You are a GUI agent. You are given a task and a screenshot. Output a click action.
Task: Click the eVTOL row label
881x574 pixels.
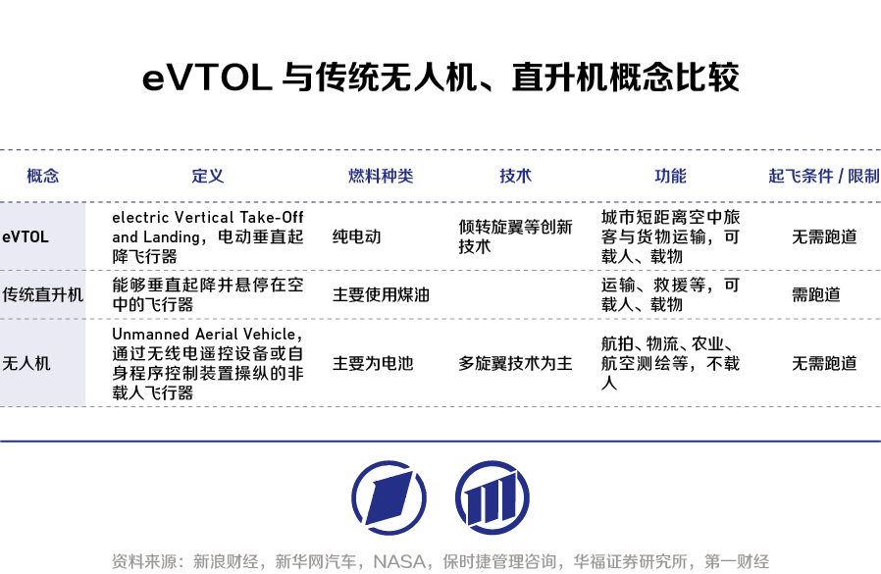point(26,236)
